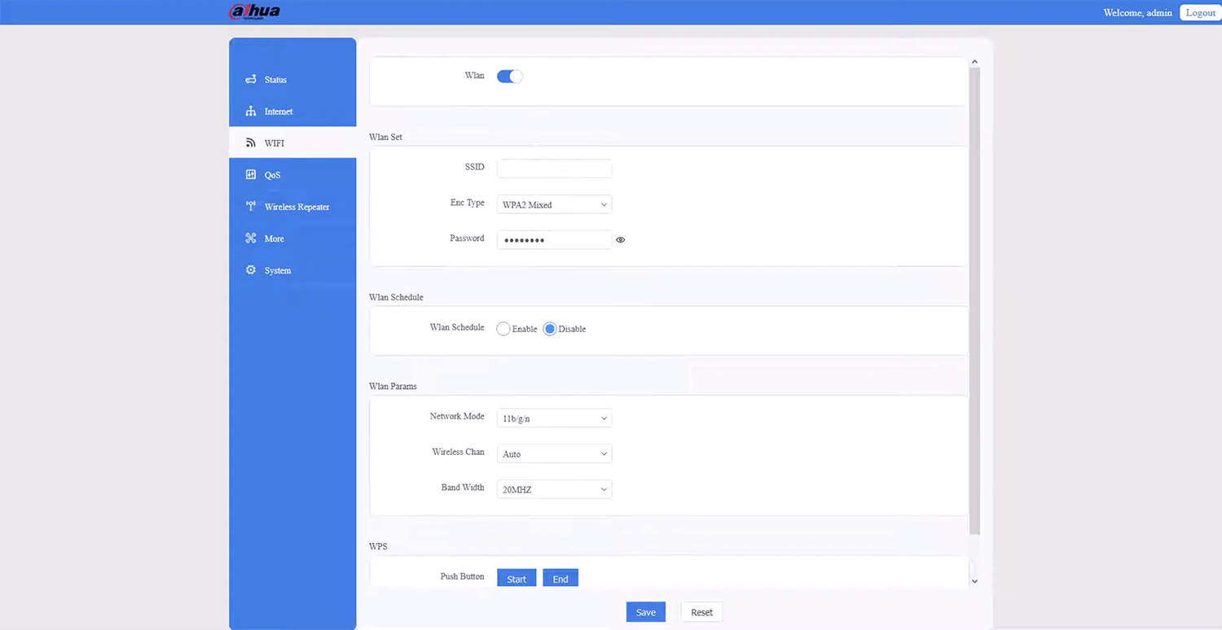
Task: Expand the Band Width dropdown
Action: coord(554,490)
